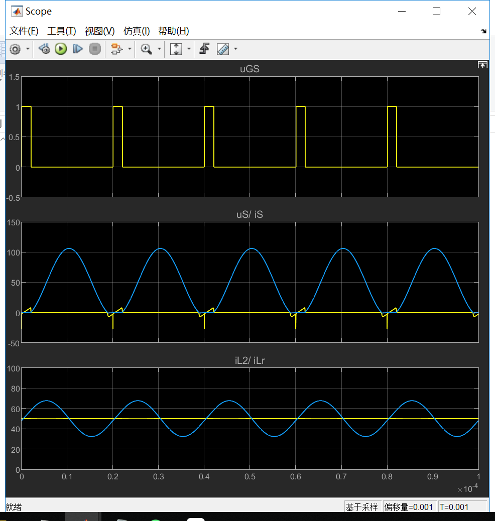
Task: Open the 仿真(I) menu
Action: point(137,31)
